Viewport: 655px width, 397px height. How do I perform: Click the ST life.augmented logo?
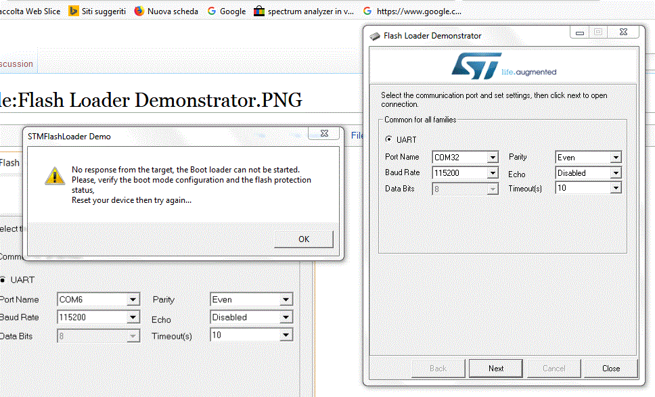(503, 66)
